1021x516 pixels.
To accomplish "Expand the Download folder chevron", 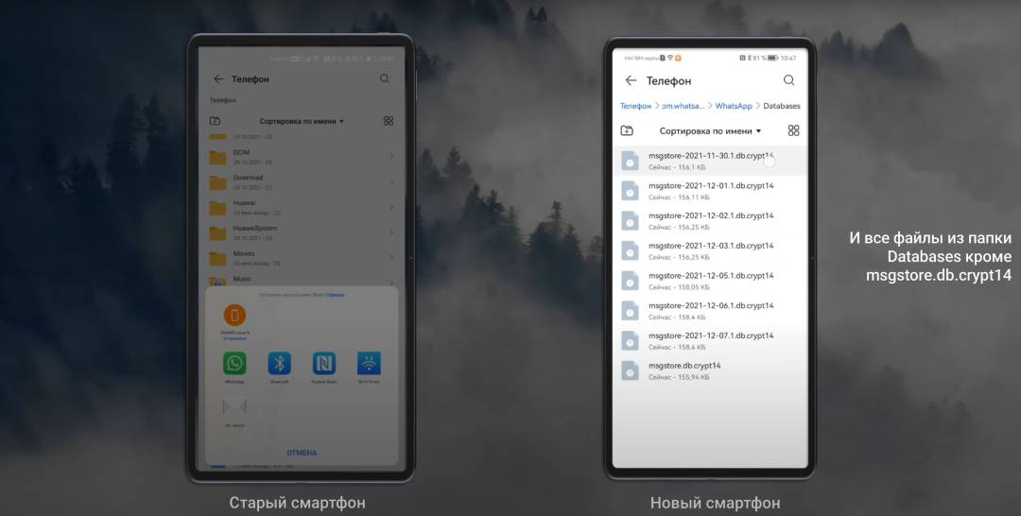I will [x=391, y=181].
